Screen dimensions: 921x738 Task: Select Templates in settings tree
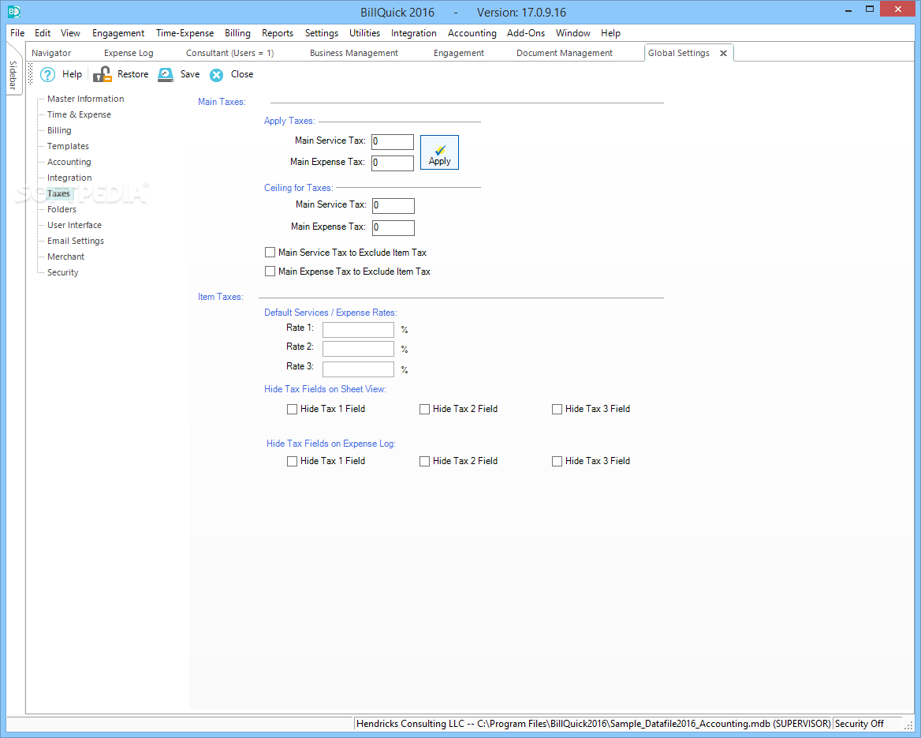(x=68, y=147)
